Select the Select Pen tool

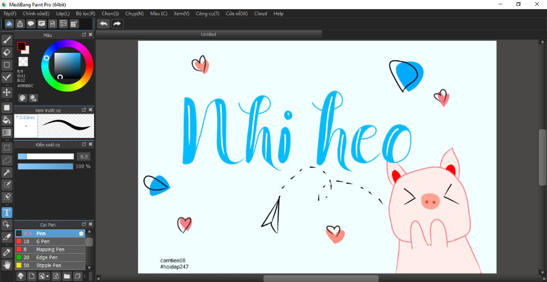pyautogui.click(x=6, y=184)
